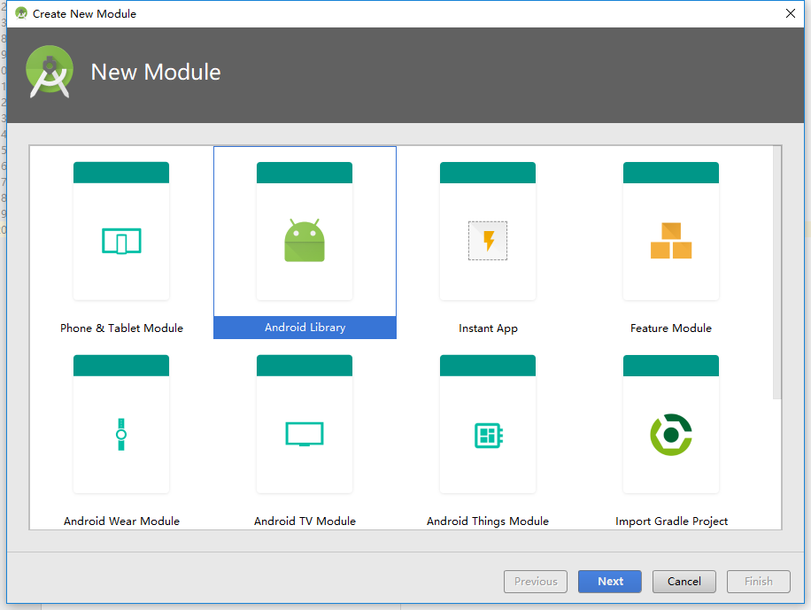
Task: Click the module list vertical scrollbar
Action: pos(776,273)
